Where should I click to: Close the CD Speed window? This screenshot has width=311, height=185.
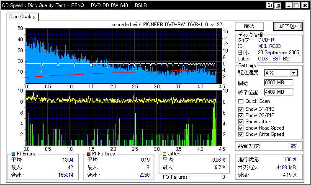pos(305,5)
